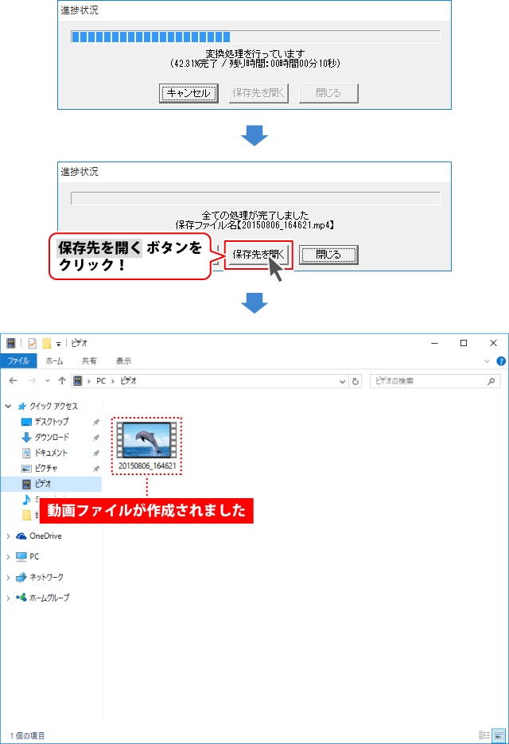
Task: Select ドキュメント in navigation pane
Action: [51, 453]
